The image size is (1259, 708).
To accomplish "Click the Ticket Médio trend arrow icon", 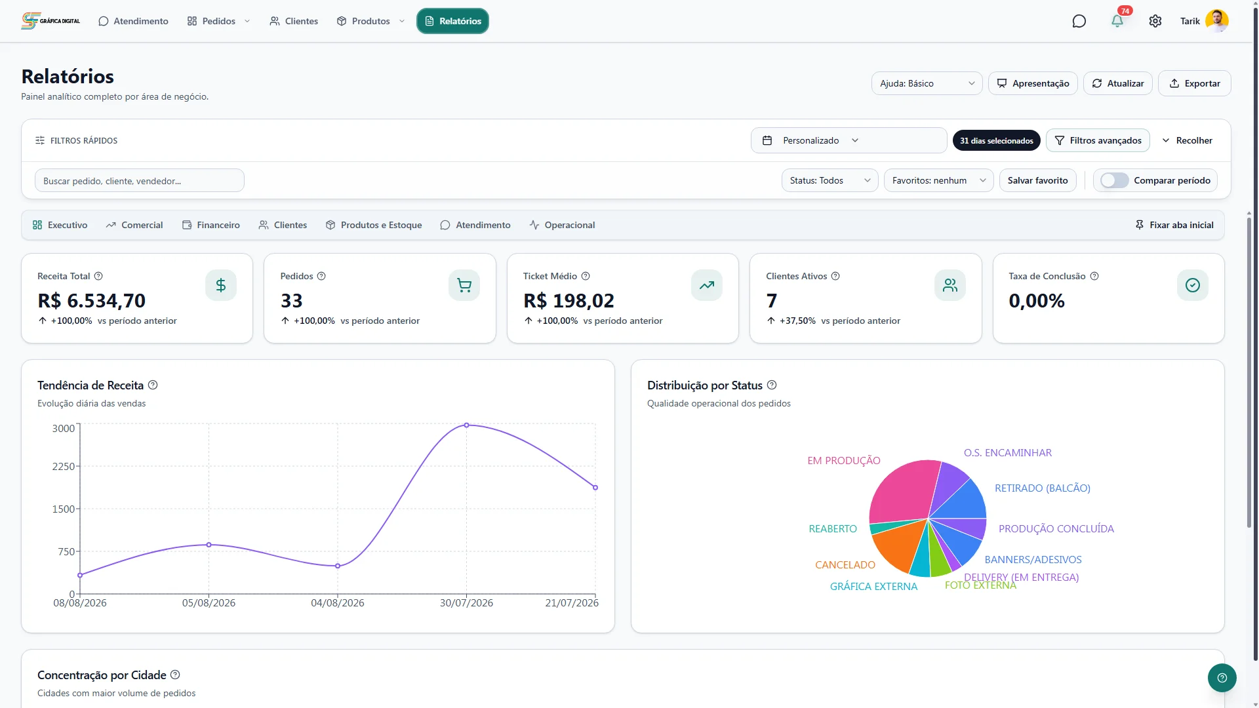I will [x=706, y=285].
